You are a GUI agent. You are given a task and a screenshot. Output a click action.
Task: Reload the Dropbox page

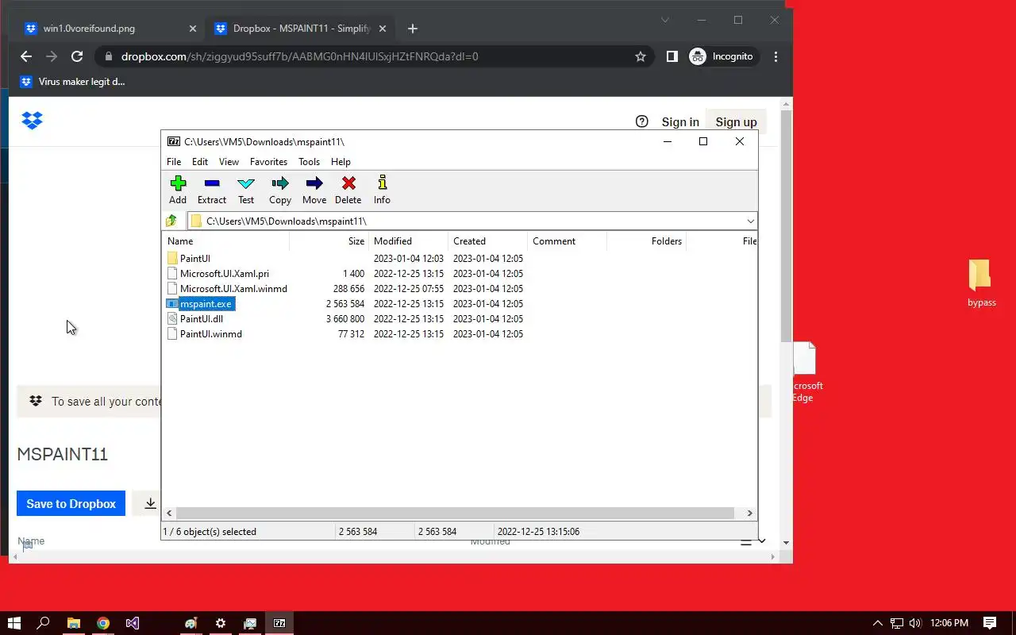click(x=77, y=56)
